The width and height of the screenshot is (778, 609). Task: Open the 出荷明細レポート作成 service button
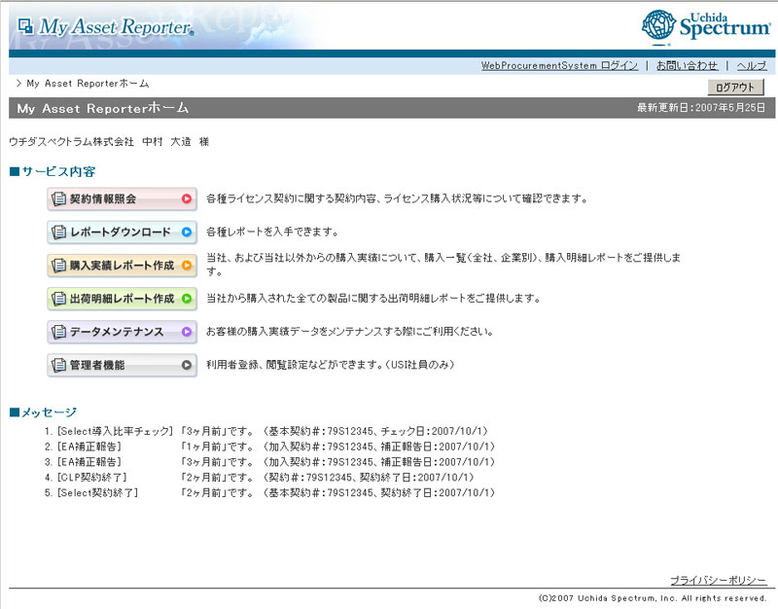pyautogui.click(x=123, y=299)
